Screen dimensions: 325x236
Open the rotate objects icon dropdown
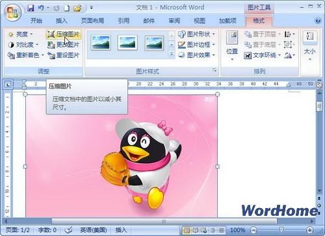point(289,55)
